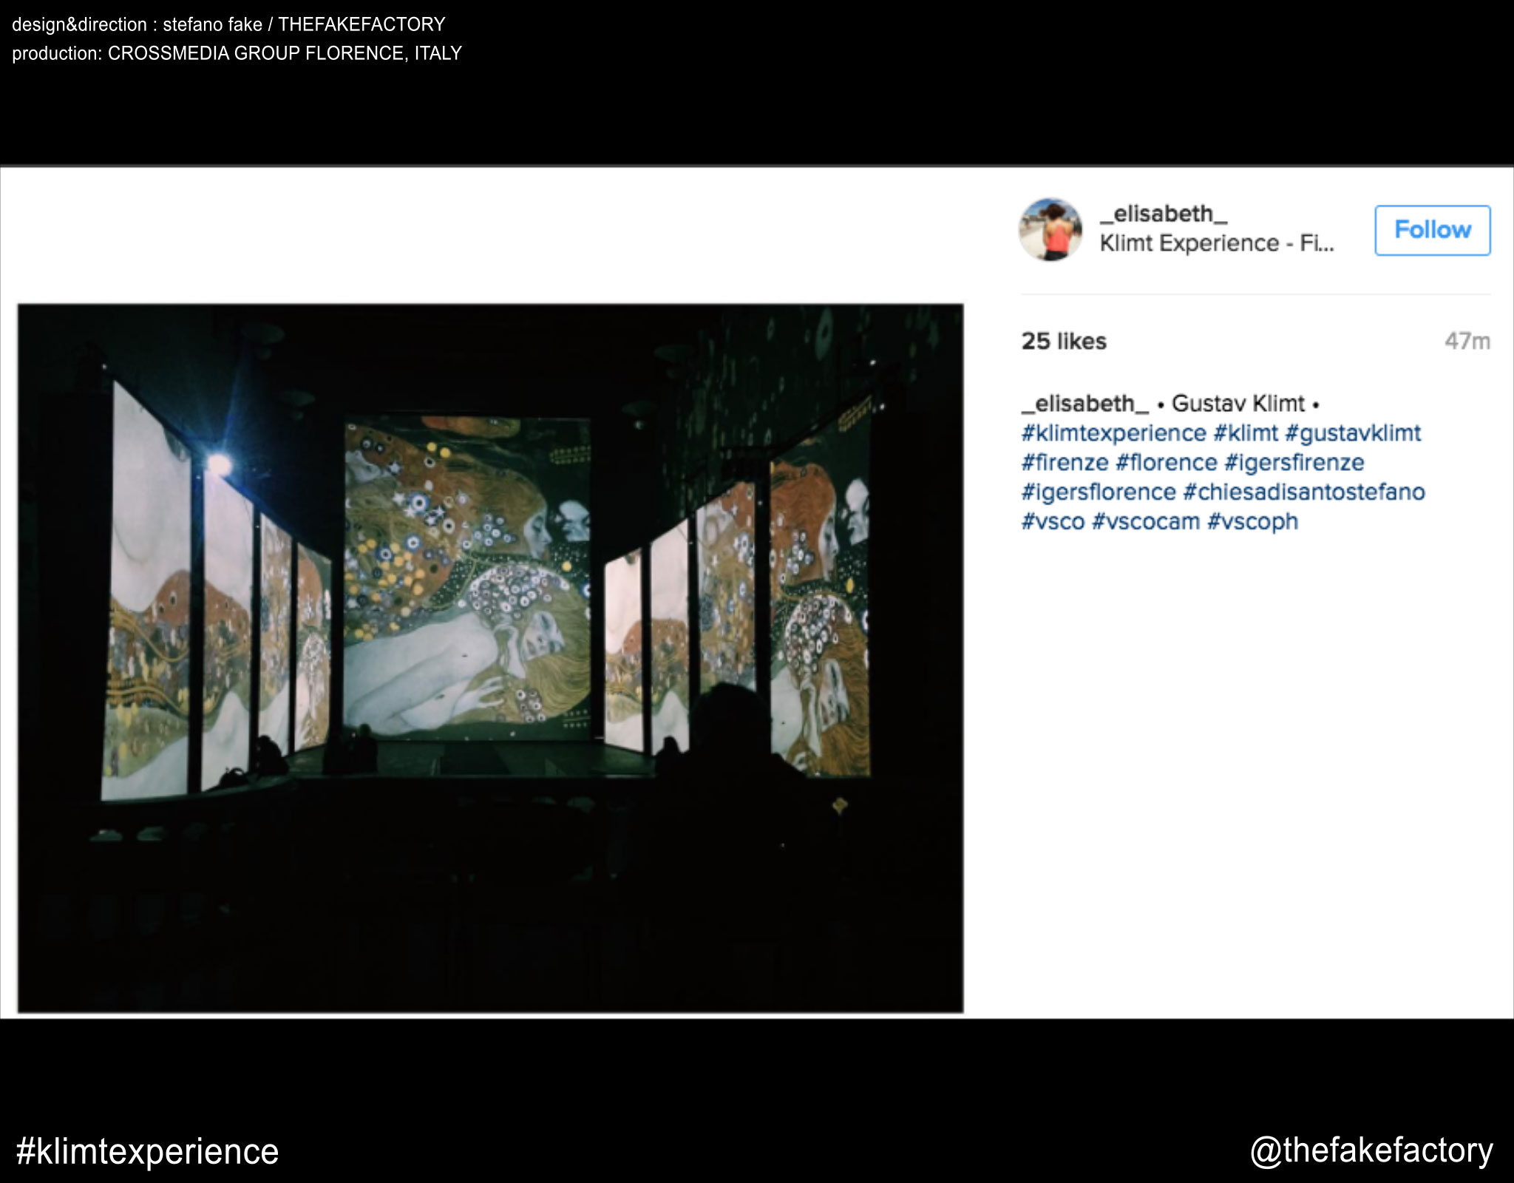The width and height of the screenshot is (1514, 1183).
Task: Open the #klimt hashtag
Action: pyautogui.click(x=1246, y=433)
